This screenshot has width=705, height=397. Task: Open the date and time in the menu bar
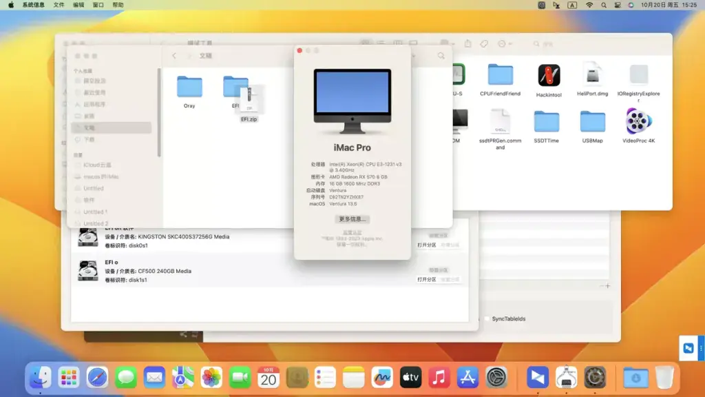point(669,5)
